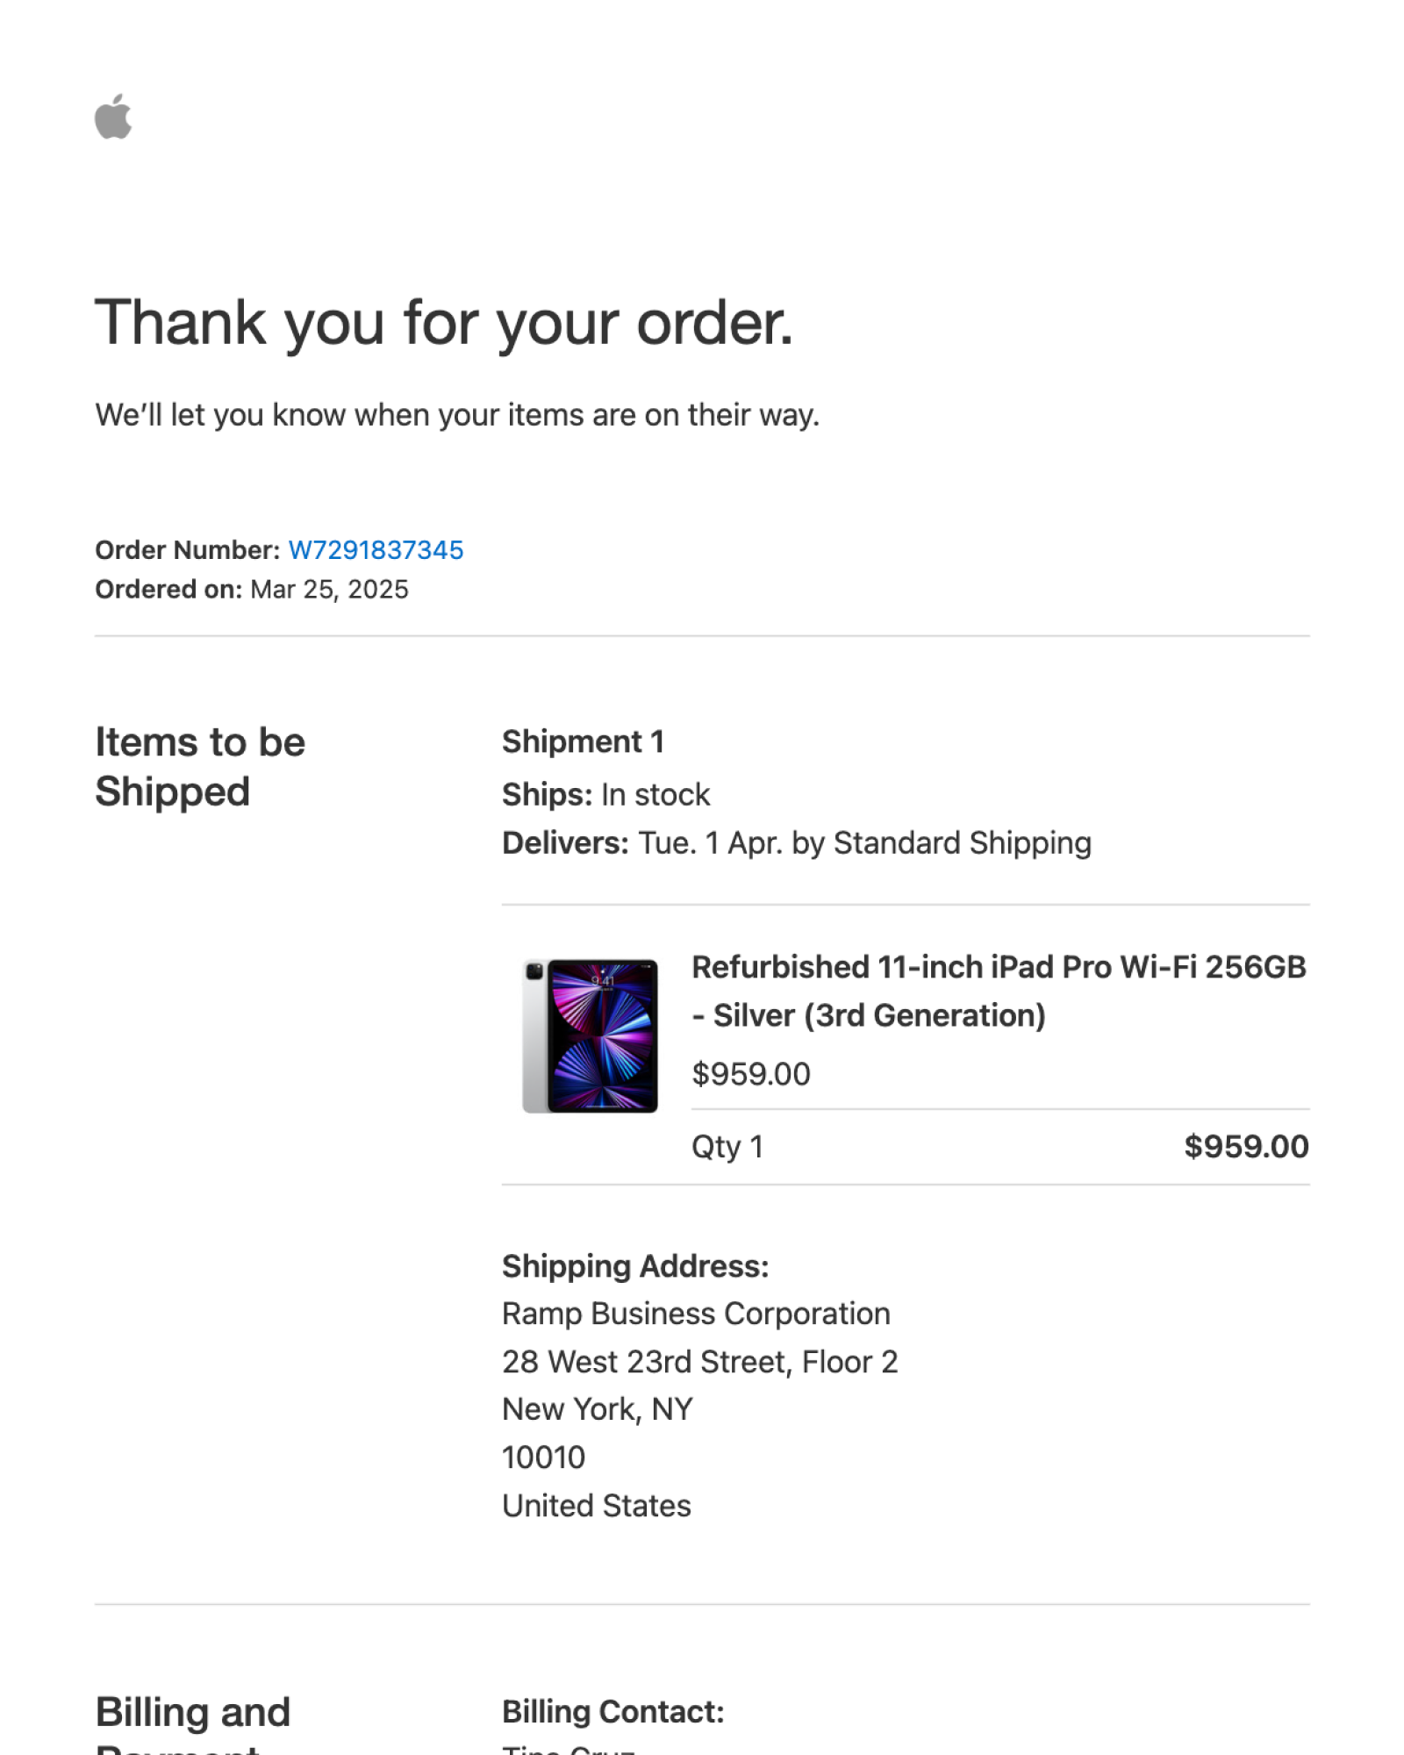1404x1755 pixels.
Task: Click the Refurbished 11-inch iPad Pro title
Action: (999, 991)
